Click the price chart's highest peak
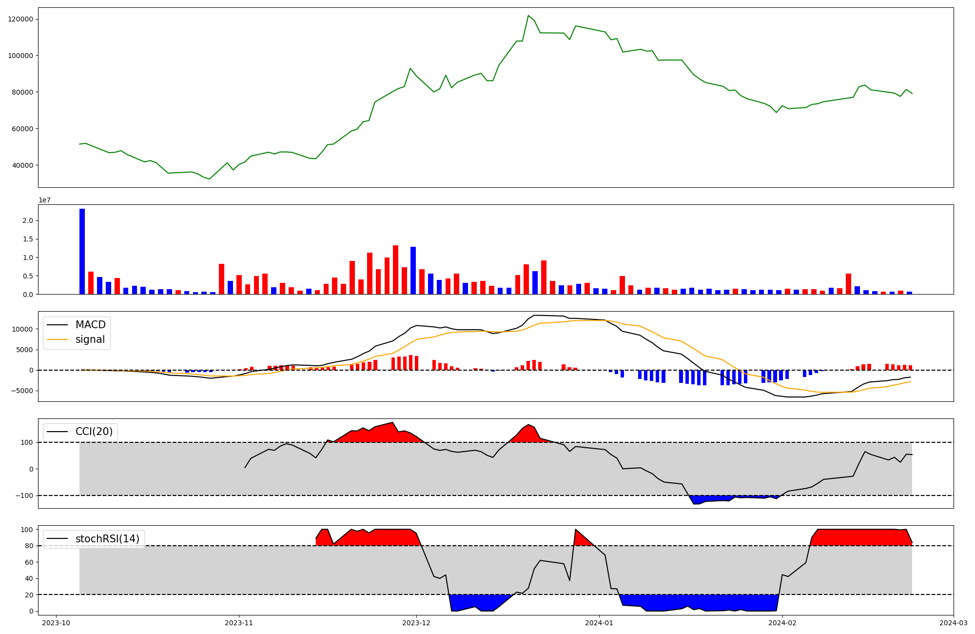The image size is (975, 634). (x=528, y=16)
